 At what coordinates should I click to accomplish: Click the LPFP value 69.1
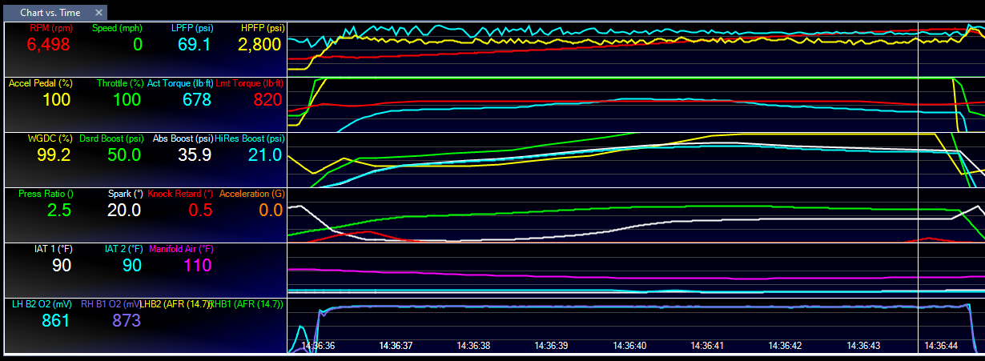pos(194,45)
